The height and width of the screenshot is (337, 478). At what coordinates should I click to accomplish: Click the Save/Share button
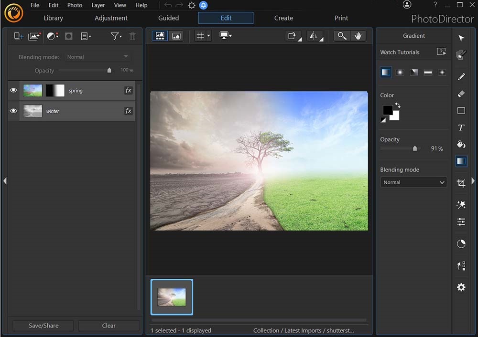(x=43, y=325)
